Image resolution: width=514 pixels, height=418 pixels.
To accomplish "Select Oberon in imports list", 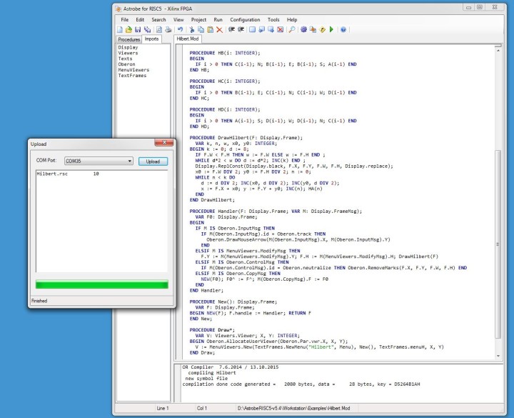I will coord(126,64).
